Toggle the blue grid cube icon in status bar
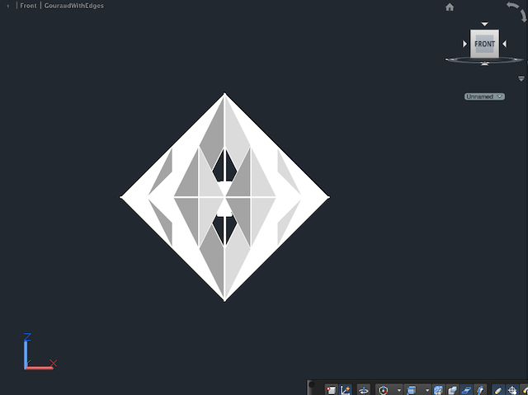The image size is (528, 395). [x=438, y=390]
